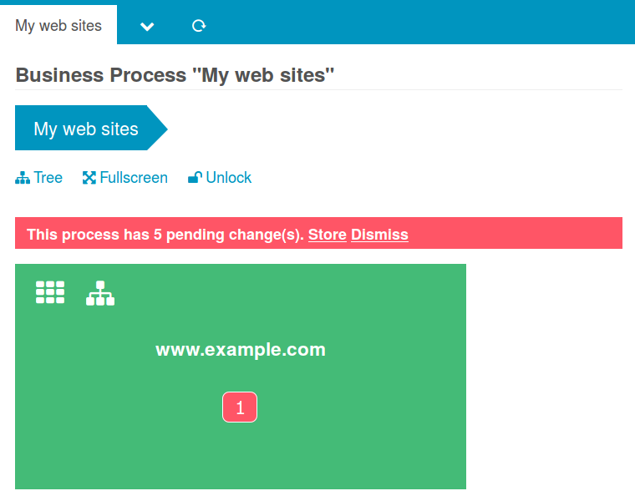The image size is (635, 501).
Task: Dismiss the pending changes
Action: pyautogui.click(x=379, y=235)
